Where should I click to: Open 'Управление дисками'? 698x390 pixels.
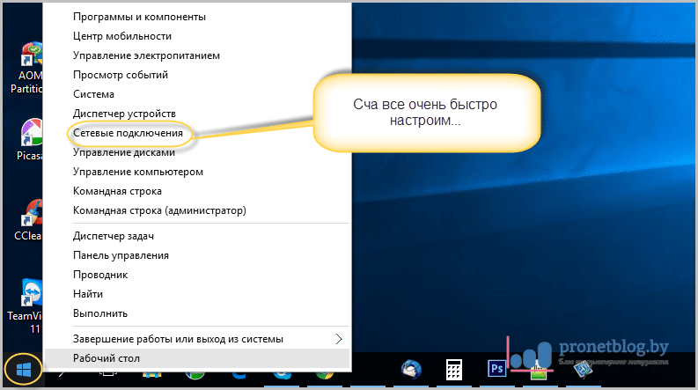click(129, 152)
